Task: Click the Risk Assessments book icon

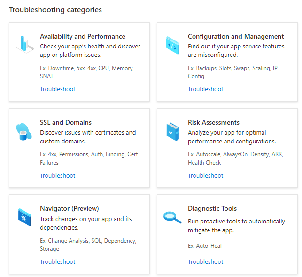Action: [173, 131]
